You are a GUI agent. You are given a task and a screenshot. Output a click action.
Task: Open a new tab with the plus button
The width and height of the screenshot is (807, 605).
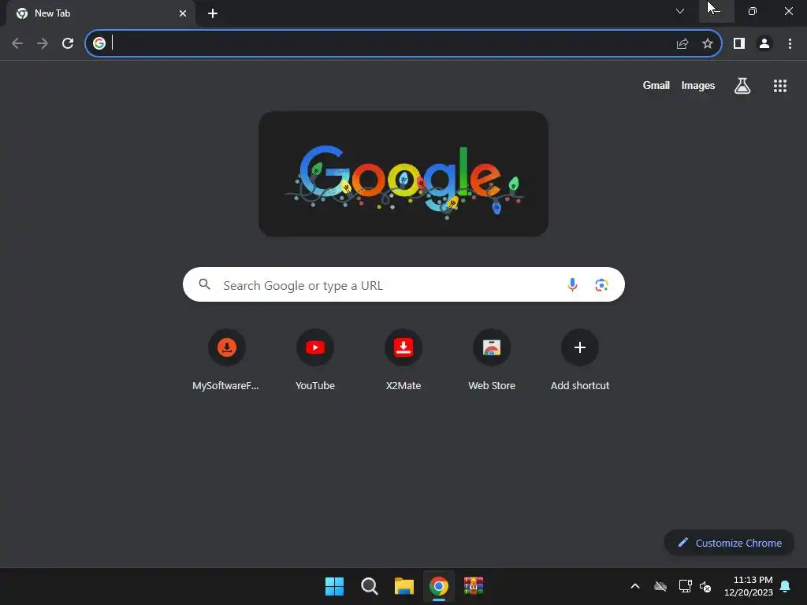pyautogui.click(x=213, y=13)
